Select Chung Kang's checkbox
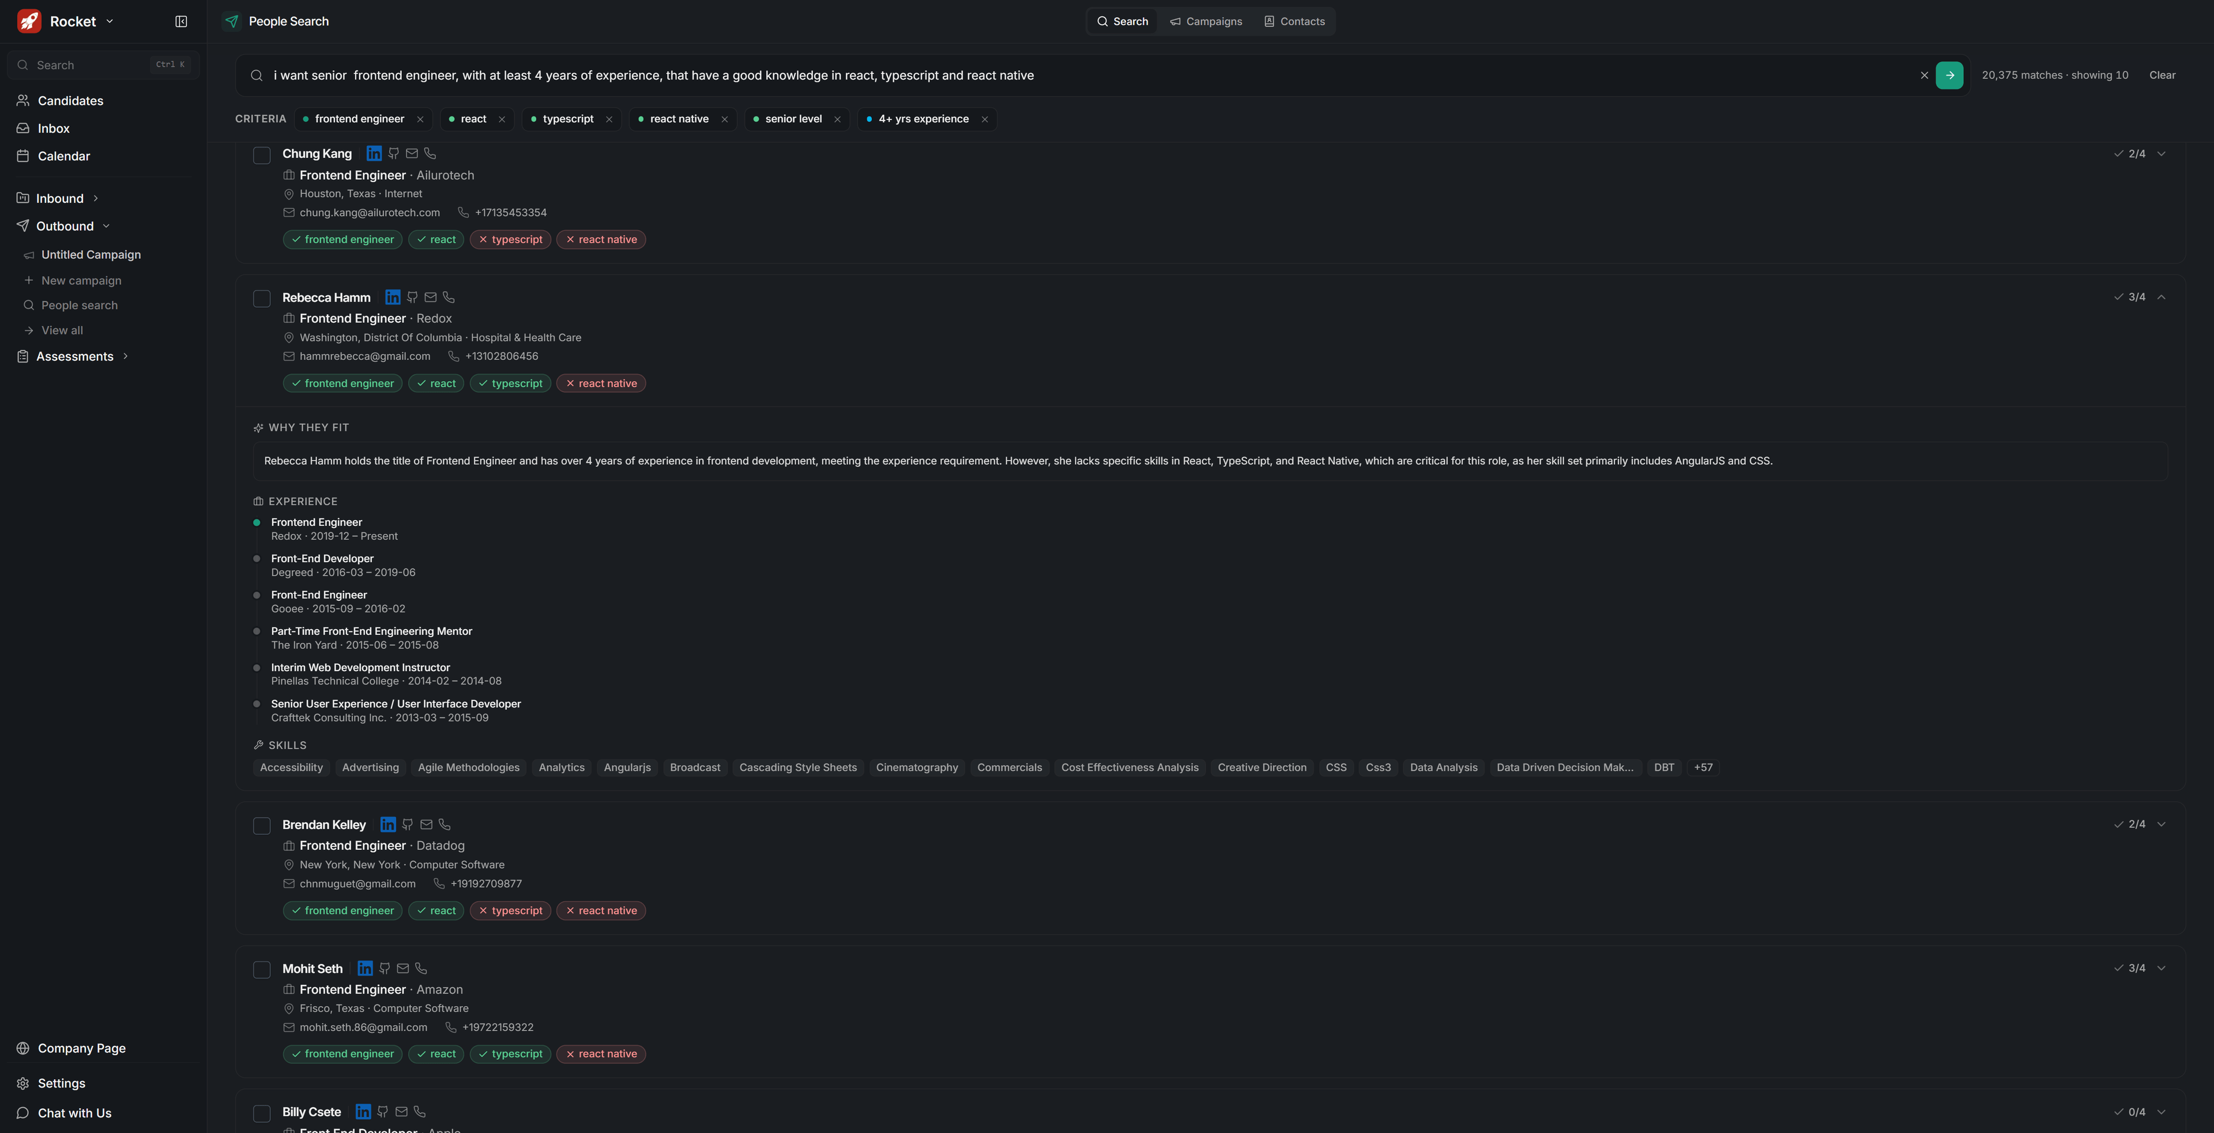 click(262, 156)
